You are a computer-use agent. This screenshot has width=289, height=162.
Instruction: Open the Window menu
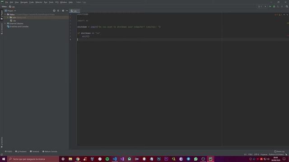tap(63, 2)
